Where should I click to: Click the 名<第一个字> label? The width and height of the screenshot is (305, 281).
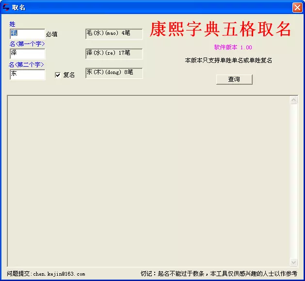27,44
